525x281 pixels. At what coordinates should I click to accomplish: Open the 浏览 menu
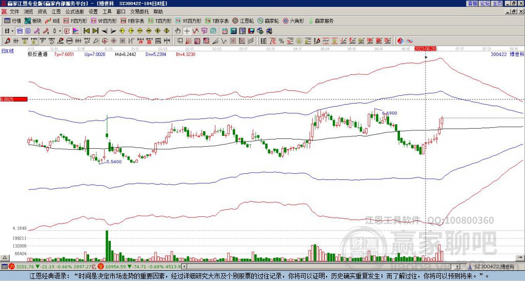[x=29, y=12]
